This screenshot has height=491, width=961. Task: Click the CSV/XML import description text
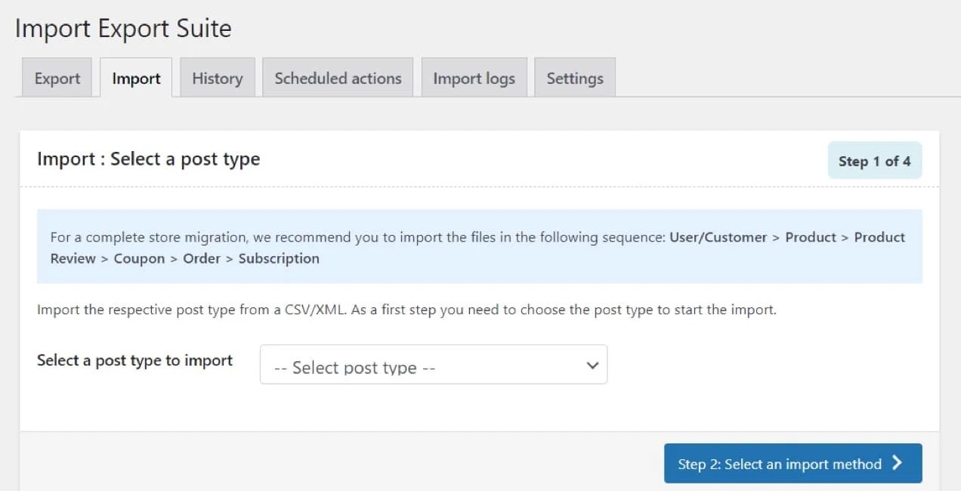tap(406, 310)
